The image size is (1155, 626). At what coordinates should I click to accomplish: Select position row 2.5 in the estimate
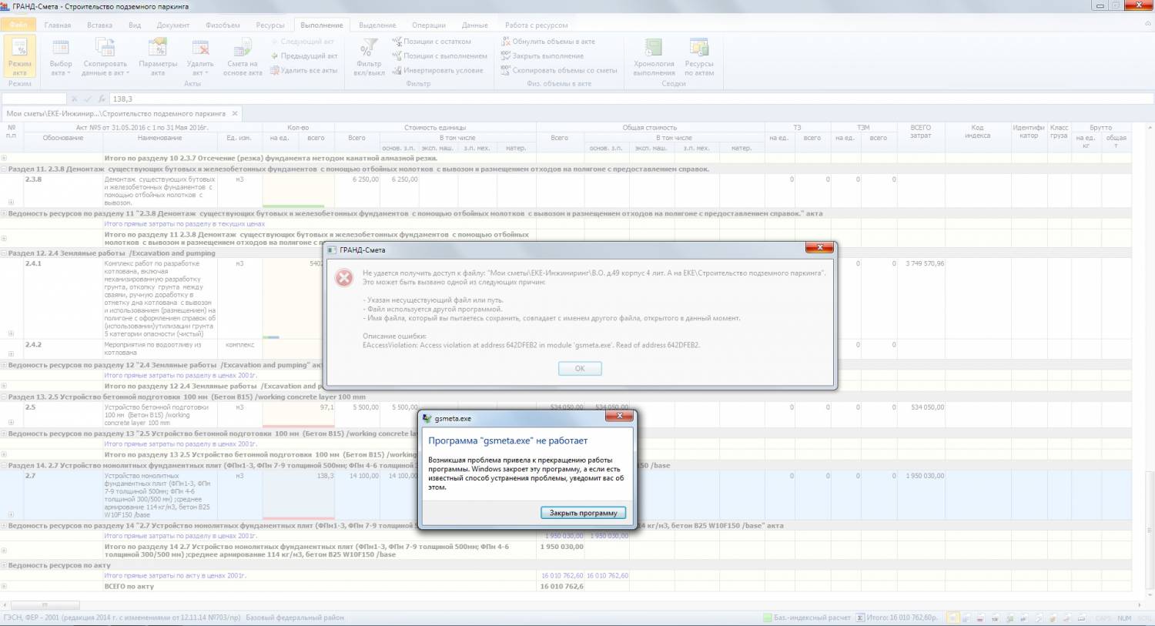pyautogui.click(x=566, y=414)
